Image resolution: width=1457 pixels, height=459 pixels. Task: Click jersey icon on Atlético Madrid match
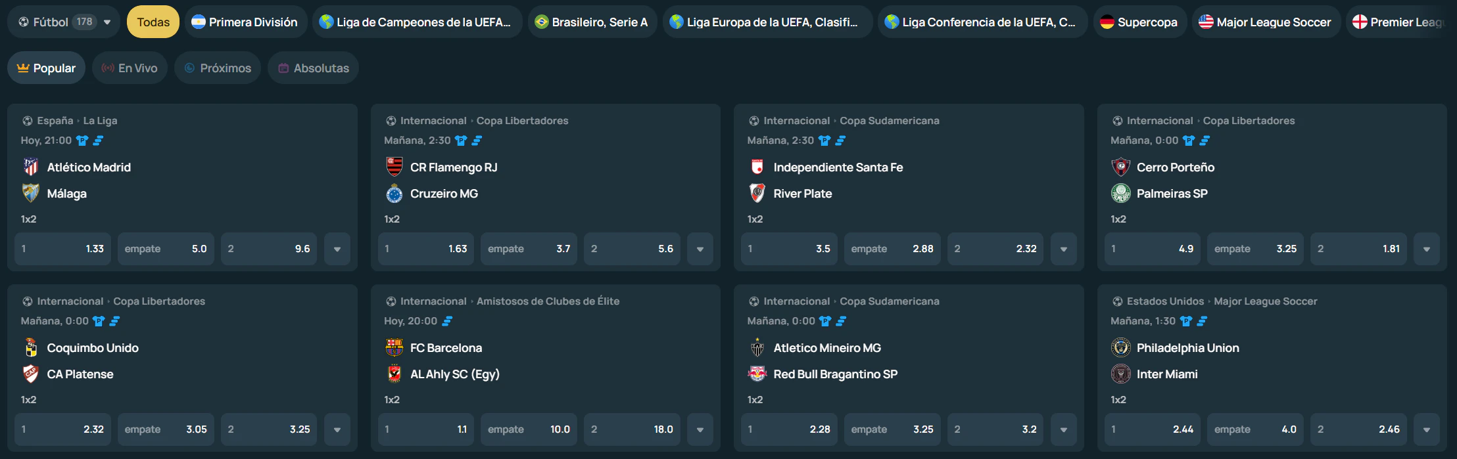point(82,141)
